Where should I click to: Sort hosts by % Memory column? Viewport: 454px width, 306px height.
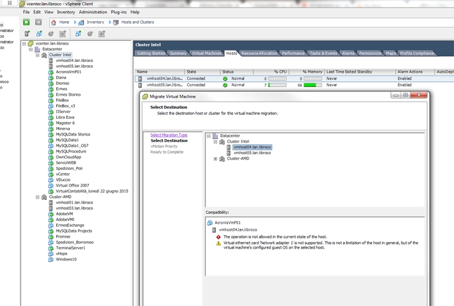(x=306, y=72)
